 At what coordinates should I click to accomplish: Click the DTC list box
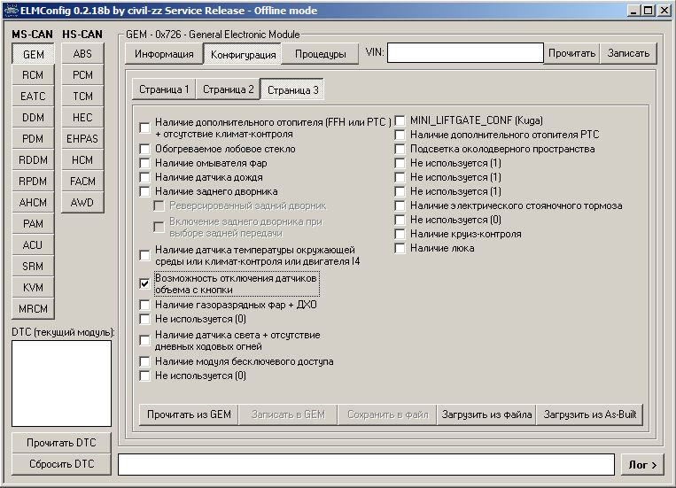coord(61,383)
